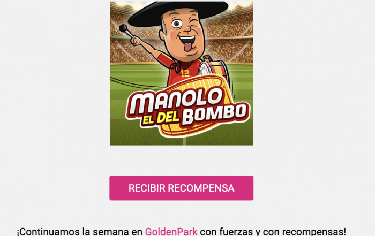The height and width of the screenshot is (236, 375).
Task: Open the GoldenPark link
Action: 171,232
